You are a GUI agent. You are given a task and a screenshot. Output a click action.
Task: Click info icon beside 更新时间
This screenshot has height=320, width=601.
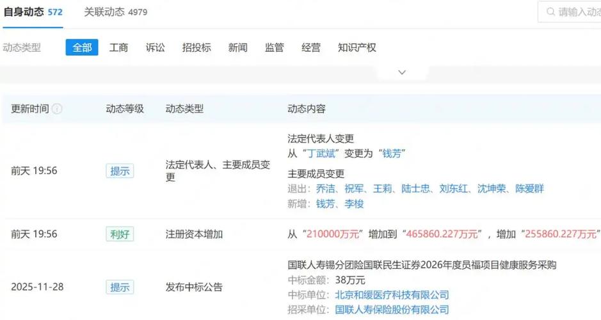click(x=57, y=109)
